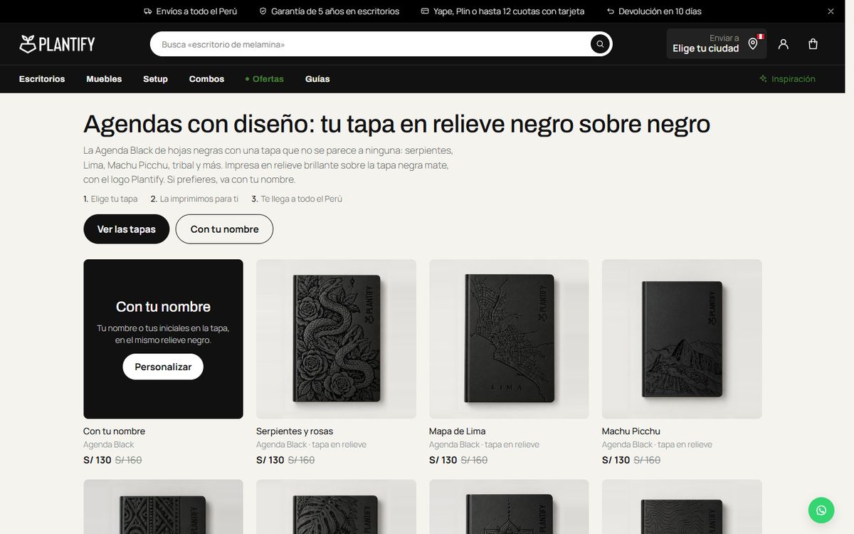Click Devolución en 10 días text
The image size is (854, 534).
pyautogui.click(x=660, y=11)
